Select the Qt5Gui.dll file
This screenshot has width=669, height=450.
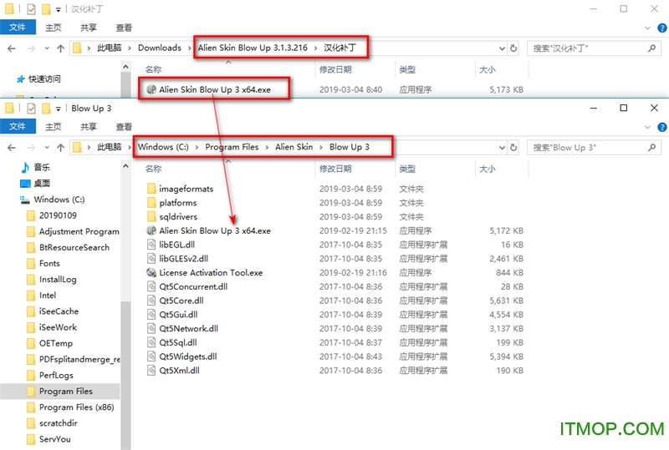[178, 315]
